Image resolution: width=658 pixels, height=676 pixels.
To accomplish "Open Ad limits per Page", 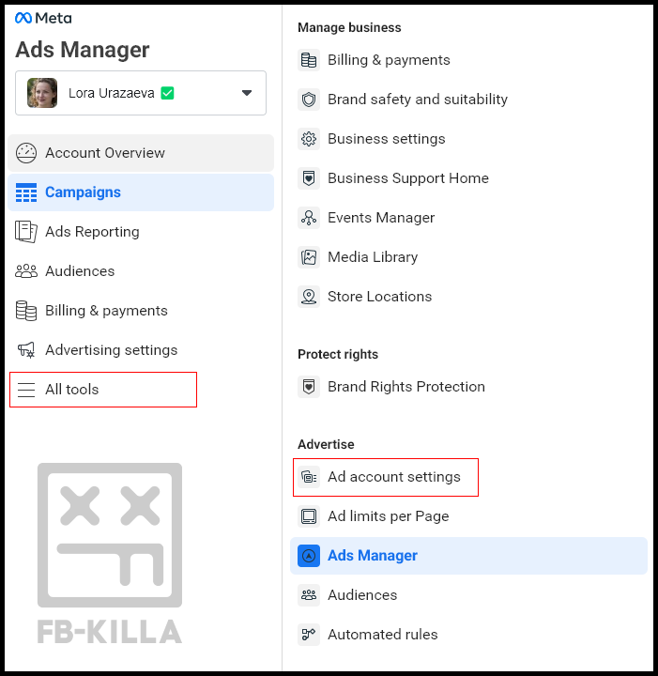I will pyautogui.click(x=388, y=516).
